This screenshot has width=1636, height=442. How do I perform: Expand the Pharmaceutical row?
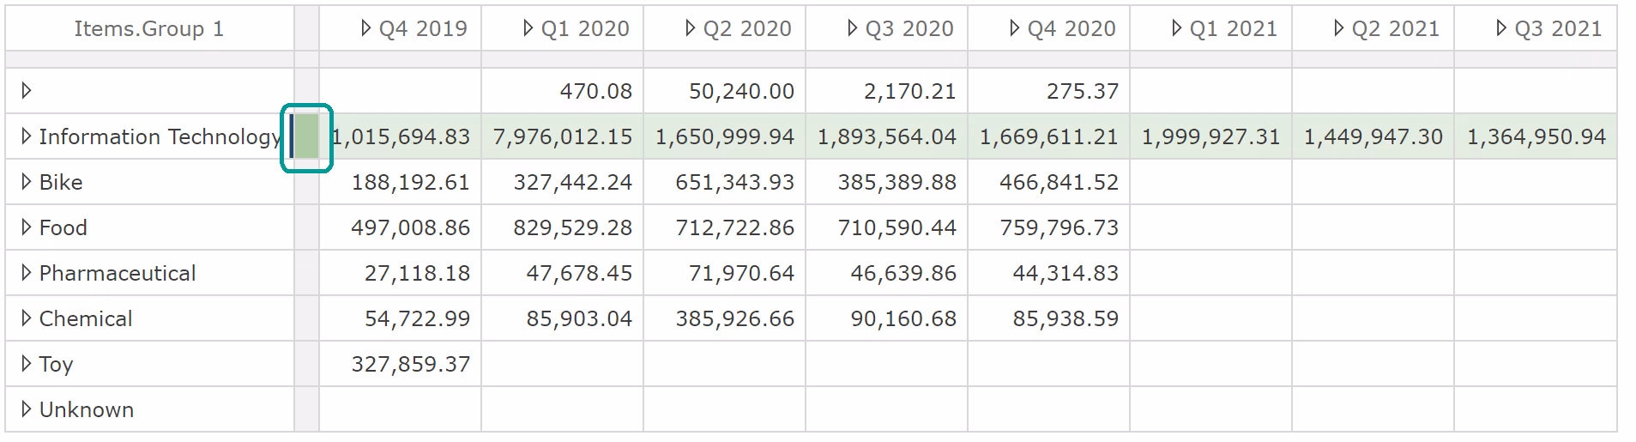(27, 273)
